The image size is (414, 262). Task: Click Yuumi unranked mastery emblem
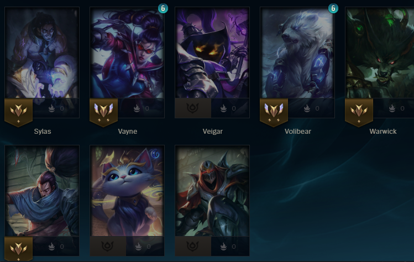108,246
